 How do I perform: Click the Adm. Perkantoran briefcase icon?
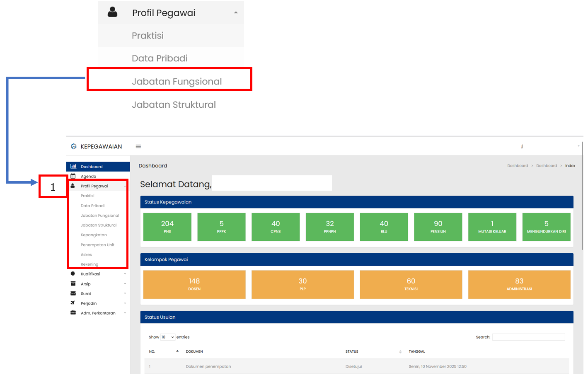click(x=73, y=313)
